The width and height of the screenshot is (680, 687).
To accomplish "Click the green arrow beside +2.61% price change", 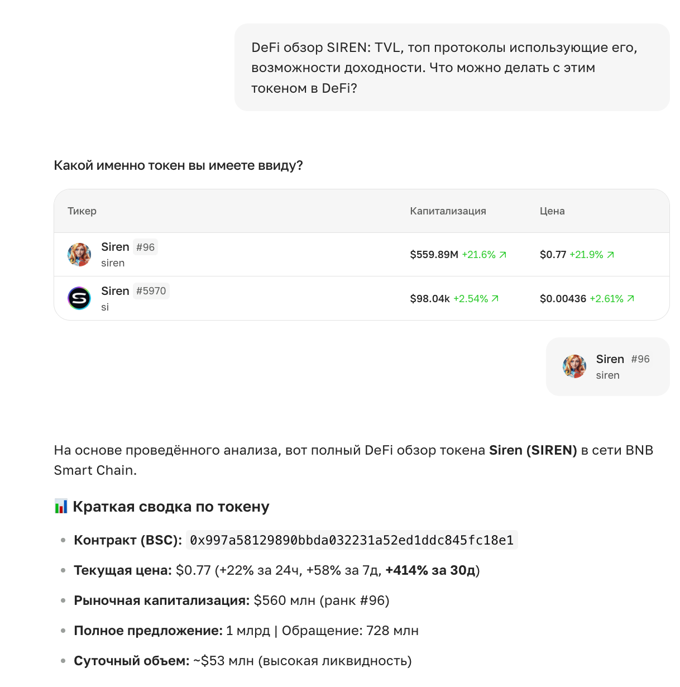I will pos(631,298).
